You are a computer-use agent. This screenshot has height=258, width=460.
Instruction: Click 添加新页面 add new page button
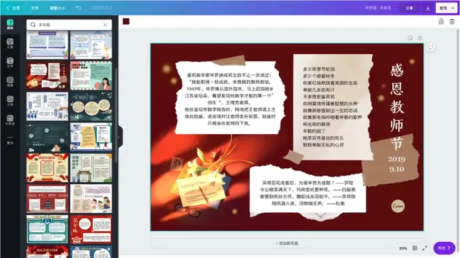pos(287,243)
